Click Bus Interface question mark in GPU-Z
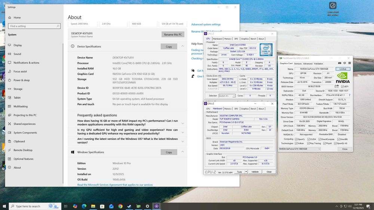374x210 pixels. tap(349, 95)
